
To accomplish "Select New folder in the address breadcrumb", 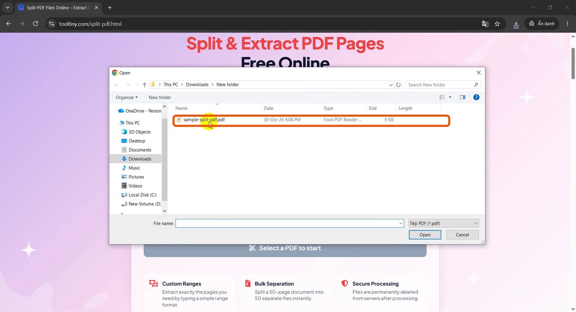I will point(228,84).
